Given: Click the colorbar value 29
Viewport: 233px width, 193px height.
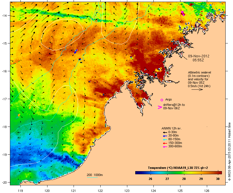Looking at the screenshot, I should coord(201,179).
